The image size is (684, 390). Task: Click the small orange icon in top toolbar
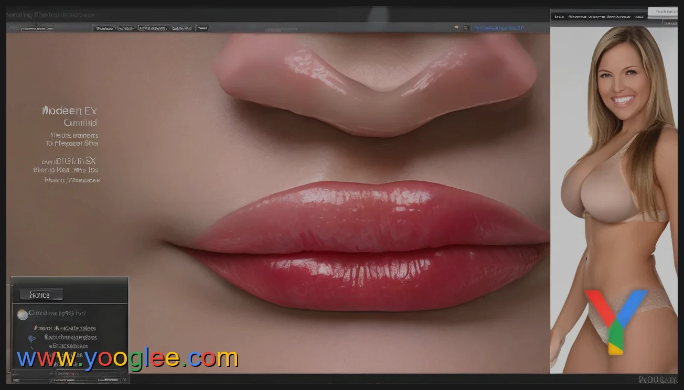point(456,27)
